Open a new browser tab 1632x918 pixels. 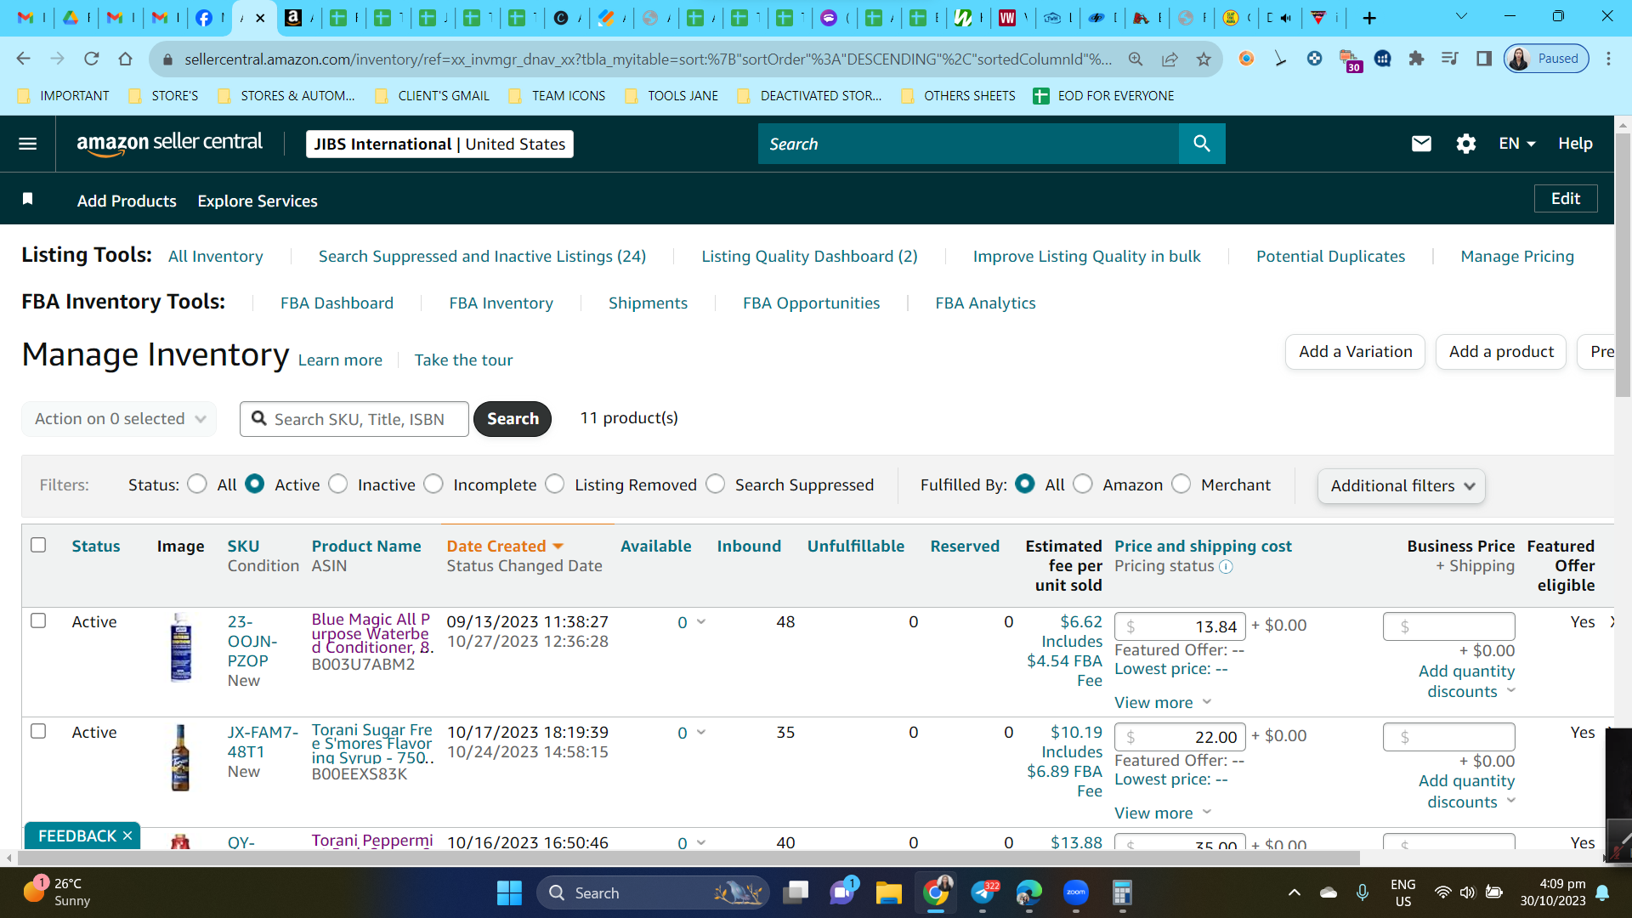[x=1369, y=18]
